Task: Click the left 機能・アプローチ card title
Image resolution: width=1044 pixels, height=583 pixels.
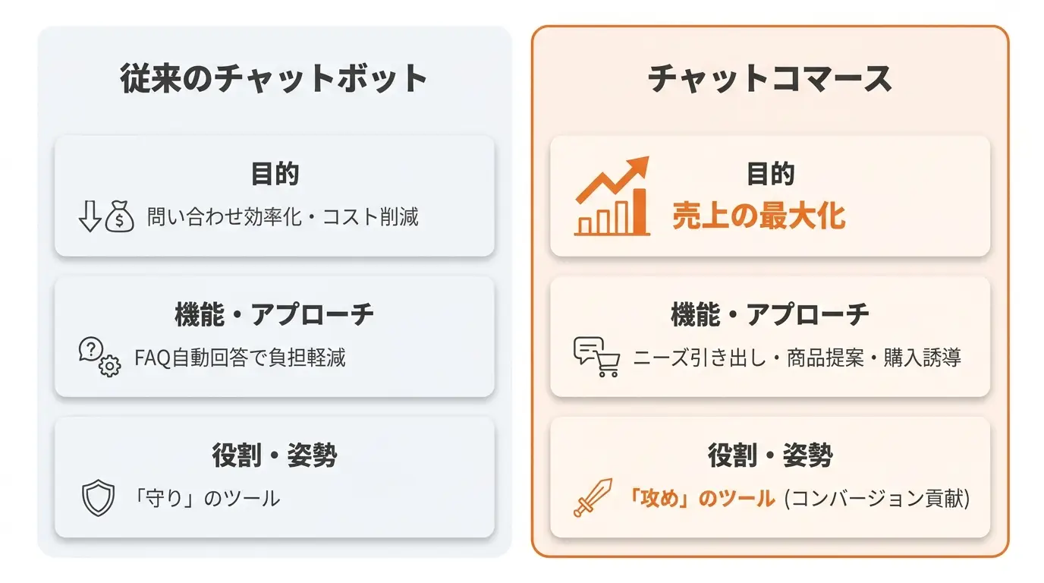Action: pyautogui.click(x=275, y=314)
